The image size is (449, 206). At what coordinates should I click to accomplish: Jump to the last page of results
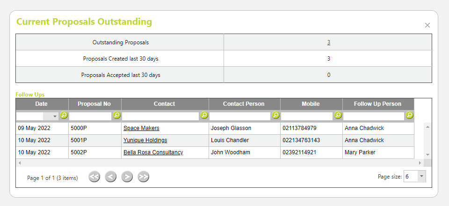point(143,177)
